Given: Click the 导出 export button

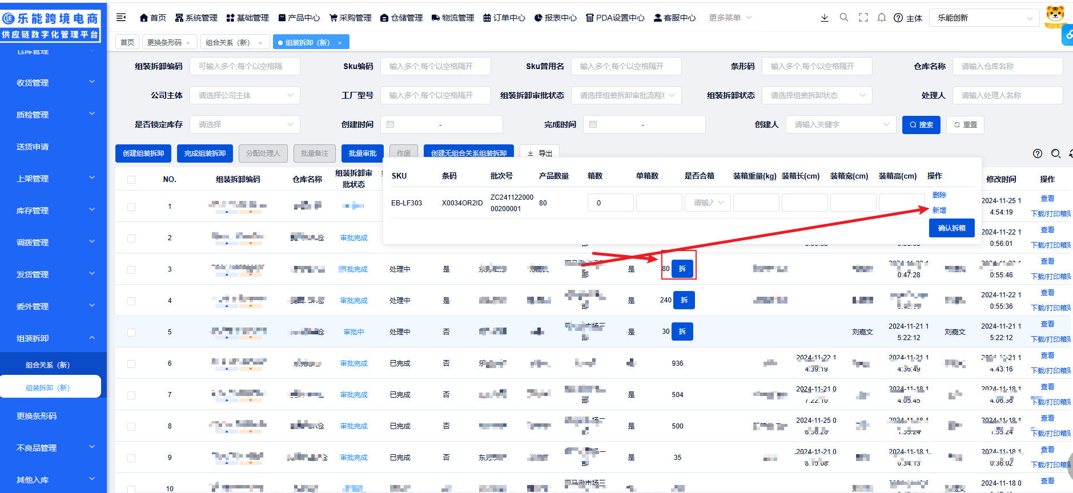Looking at the screenshot, I should (540, 153).
